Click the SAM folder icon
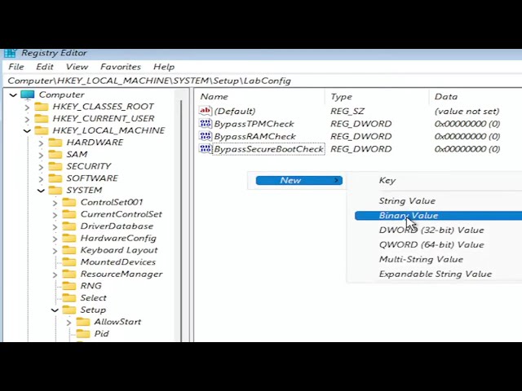 (55, 155)
